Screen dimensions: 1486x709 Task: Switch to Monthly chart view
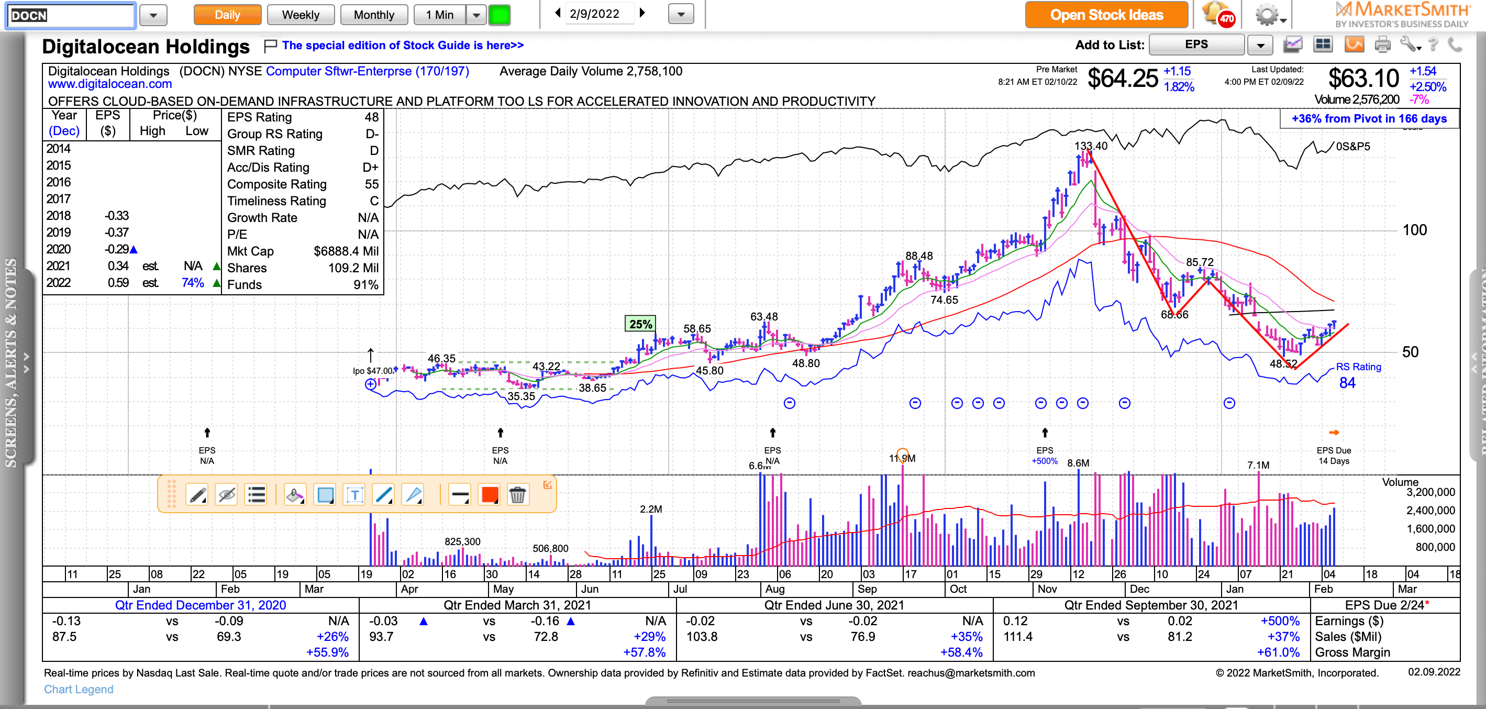pyautogui.click(x=374, y=15)
